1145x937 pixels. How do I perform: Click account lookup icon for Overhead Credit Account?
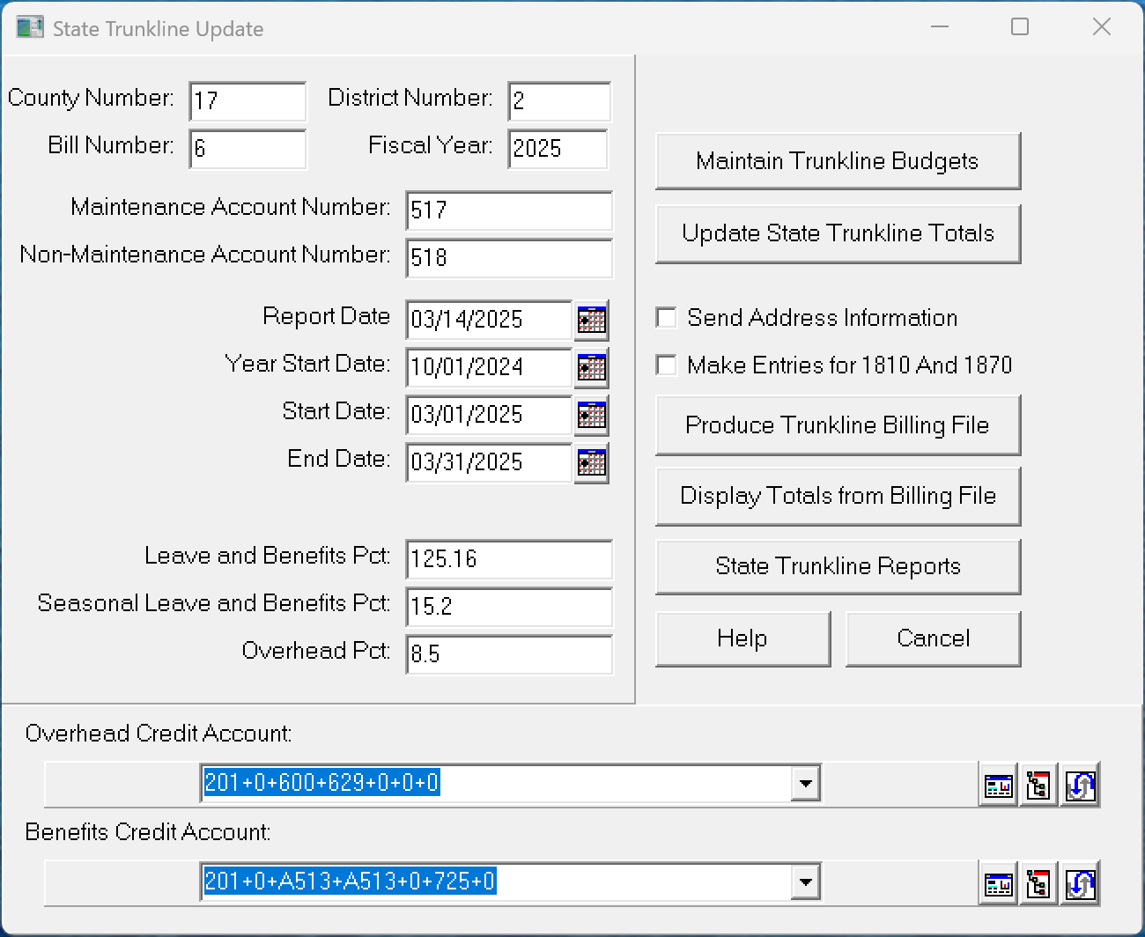coord(998,785)
